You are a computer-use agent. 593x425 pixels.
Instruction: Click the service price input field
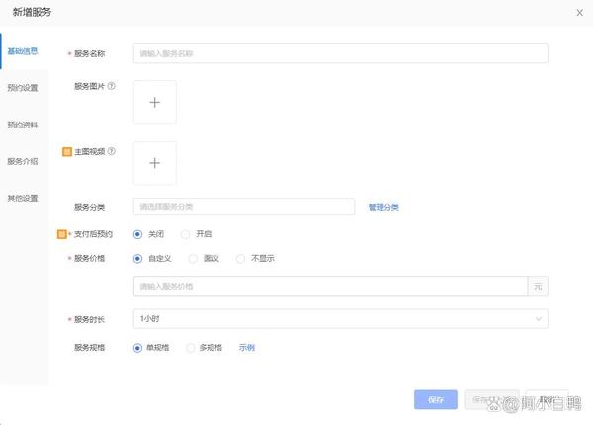330,287
